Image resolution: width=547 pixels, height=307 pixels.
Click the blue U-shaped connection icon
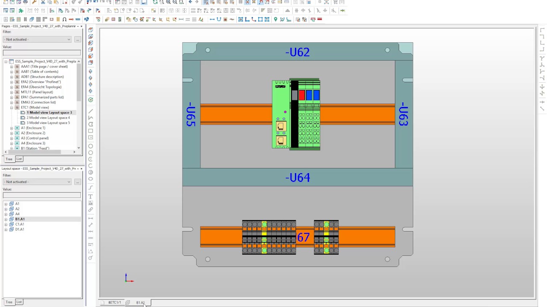point(219,19)
